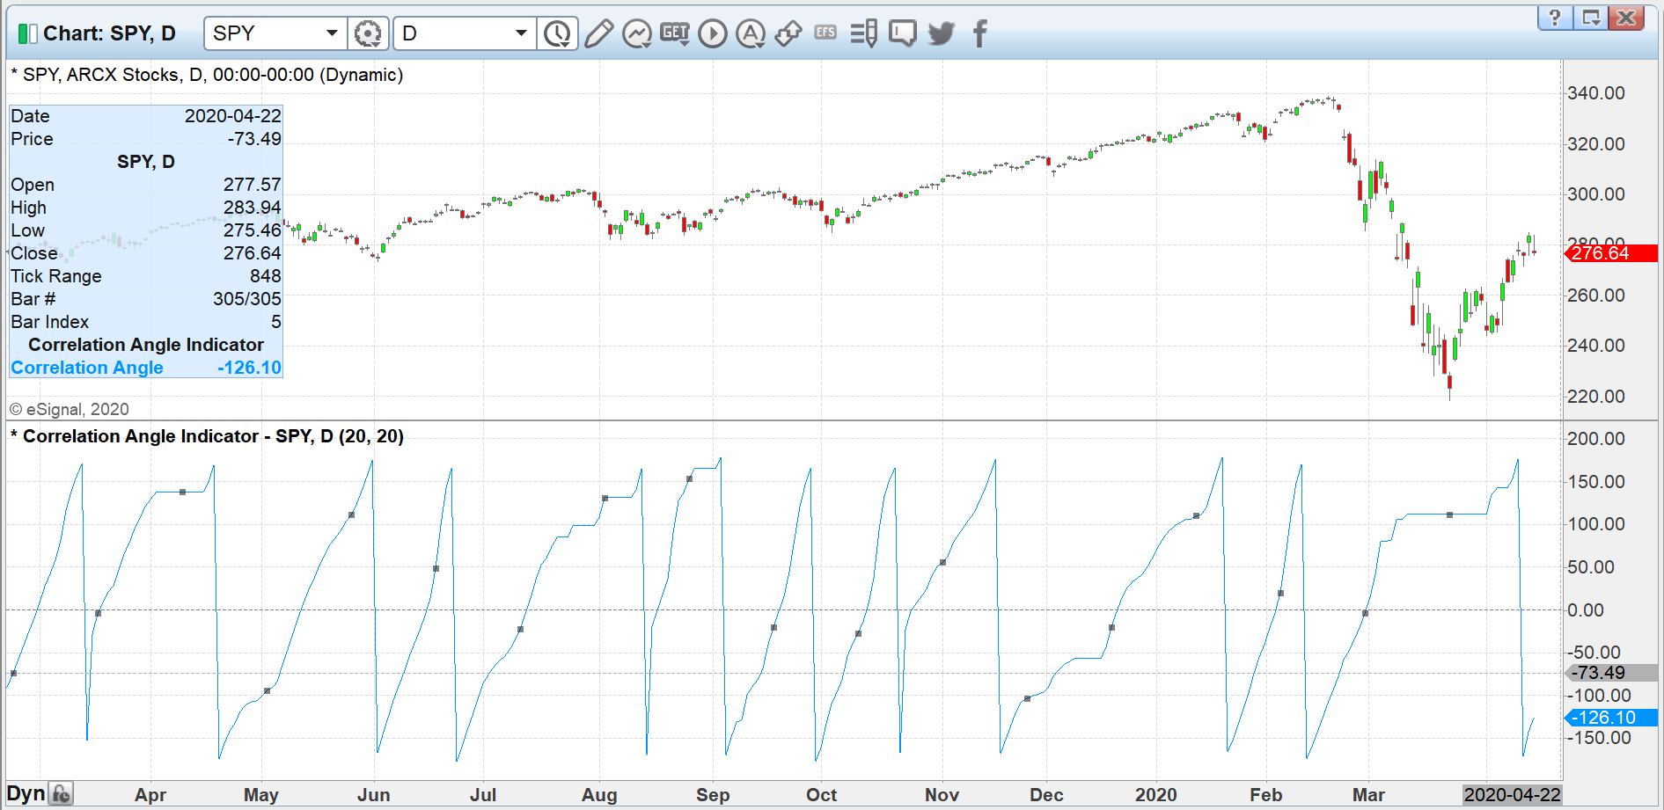Click the 2020-04-22 date box
Screen dimensions: 1664x810
[1511, 793]
